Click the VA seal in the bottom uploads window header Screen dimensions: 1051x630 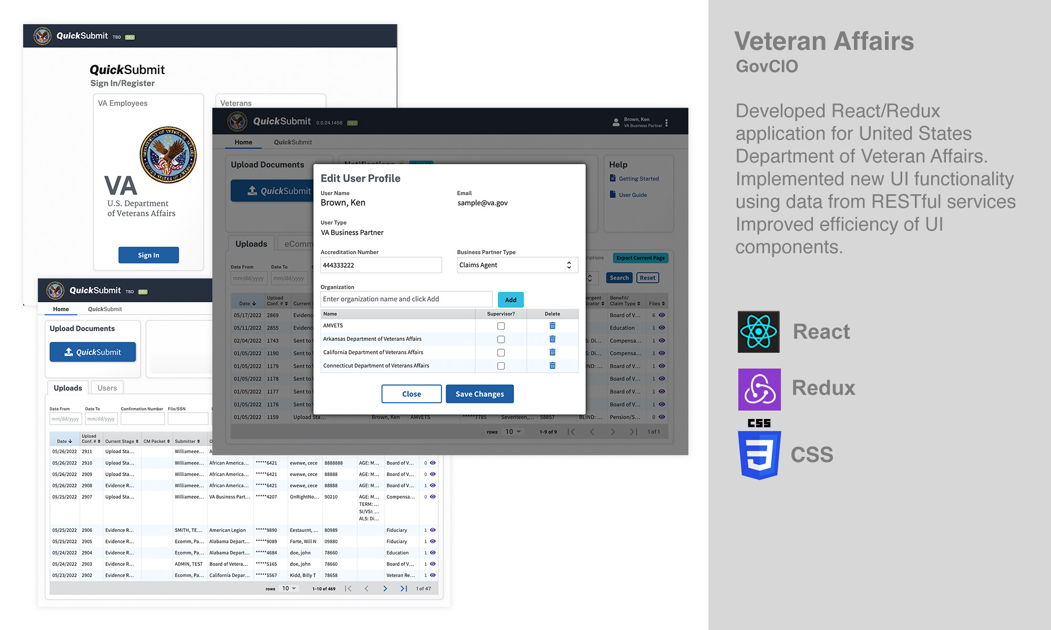[55, 290]
